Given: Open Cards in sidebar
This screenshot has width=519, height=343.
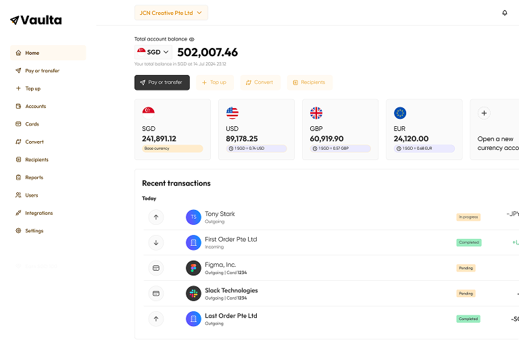Looking at the screenshot, I should [49, 124].
